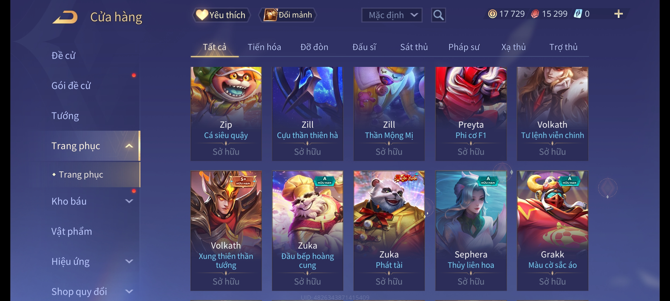Open Gói đề cử in the sidebar
670x301 pixels.
71,86
